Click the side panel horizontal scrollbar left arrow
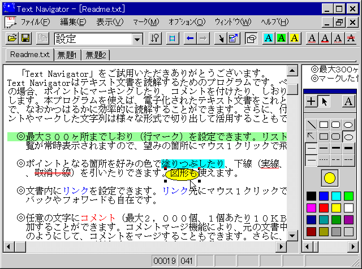This screenshot has height=269, width=362. coord(307,247)
